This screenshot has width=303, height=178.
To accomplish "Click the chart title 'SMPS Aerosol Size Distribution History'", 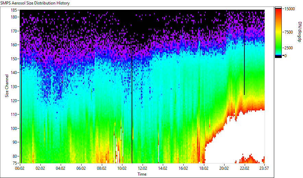I will 35,3.
